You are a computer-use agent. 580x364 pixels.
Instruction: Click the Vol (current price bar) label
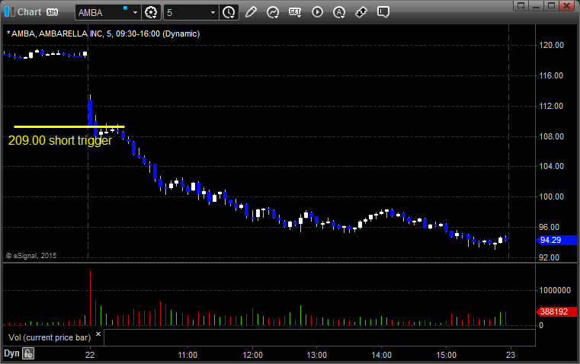coord(46,337)
